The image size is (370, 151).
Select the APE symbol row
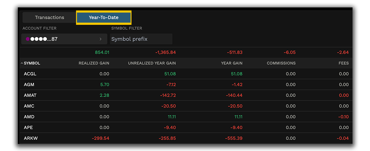click(28, 128)
